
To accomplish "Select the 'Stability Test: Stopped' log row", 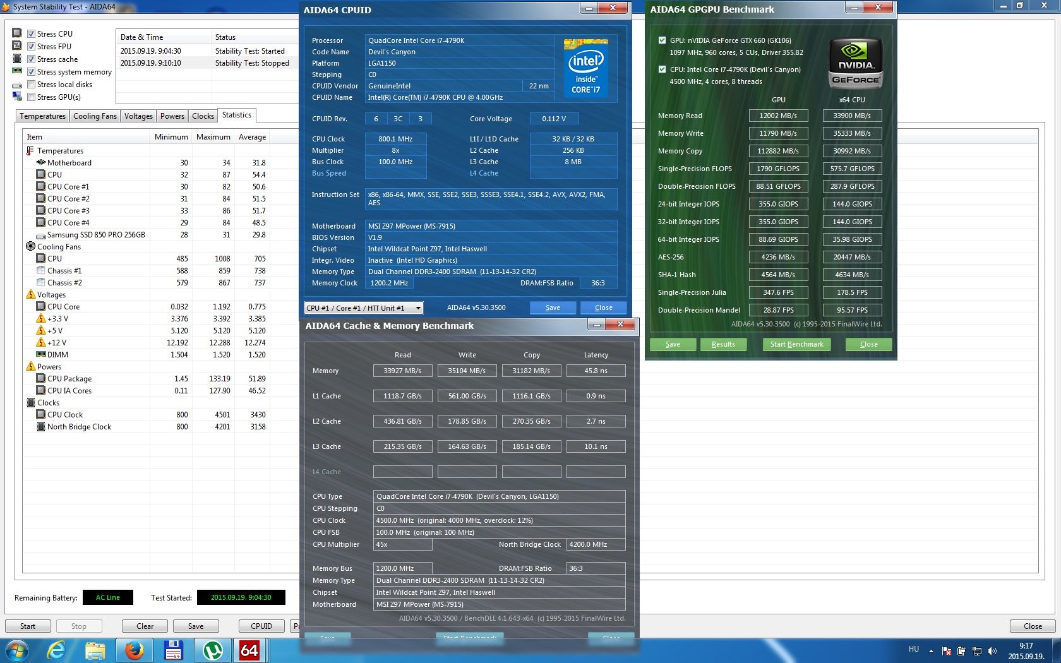I will coord(207,63).
